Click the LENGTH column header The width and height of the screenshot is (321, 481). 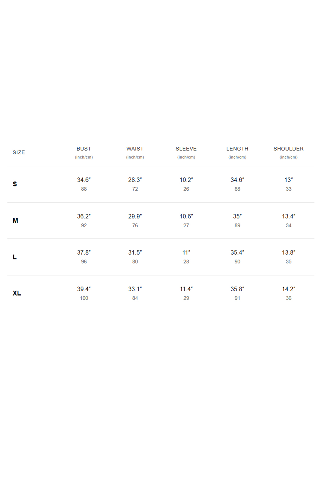click(x=237, y=149)
